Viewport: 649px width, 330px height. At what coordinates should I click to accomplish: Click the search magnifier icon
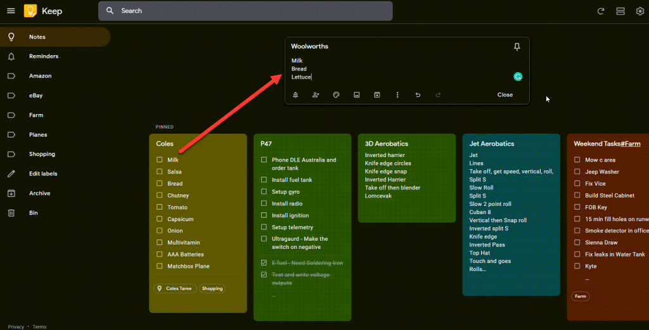(x=110, y=11)
